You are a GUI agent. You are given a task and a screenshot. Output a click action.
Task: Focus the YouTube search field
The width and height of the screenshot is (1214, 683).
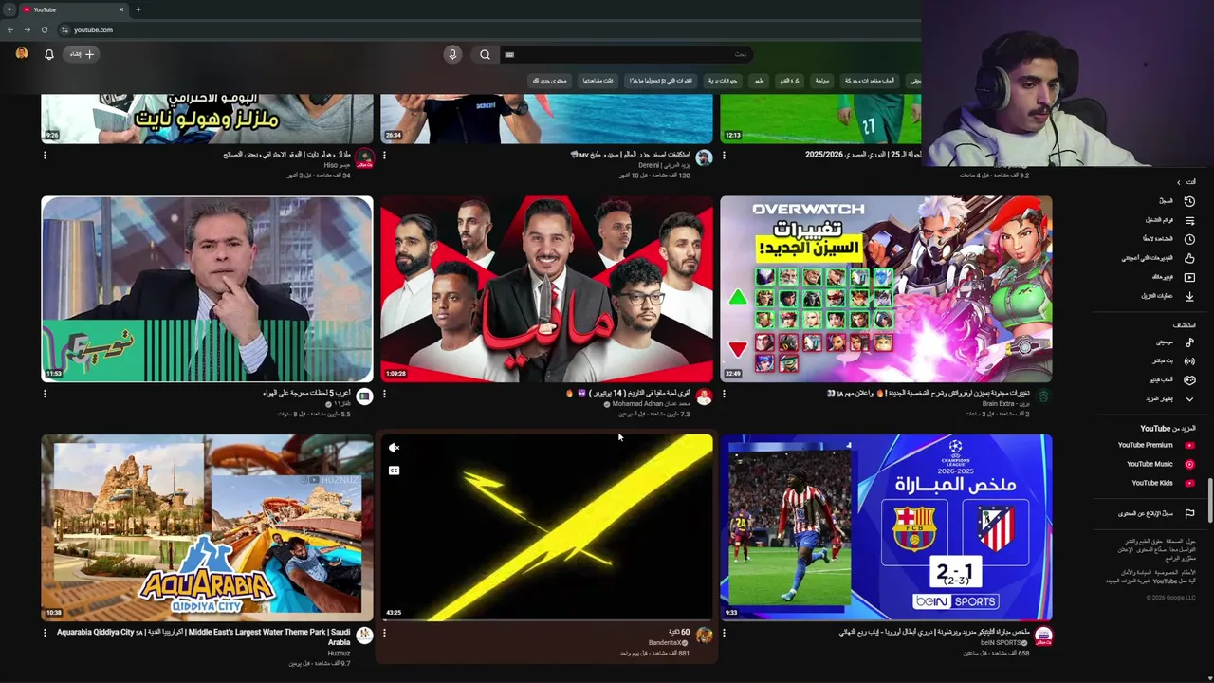626,54
